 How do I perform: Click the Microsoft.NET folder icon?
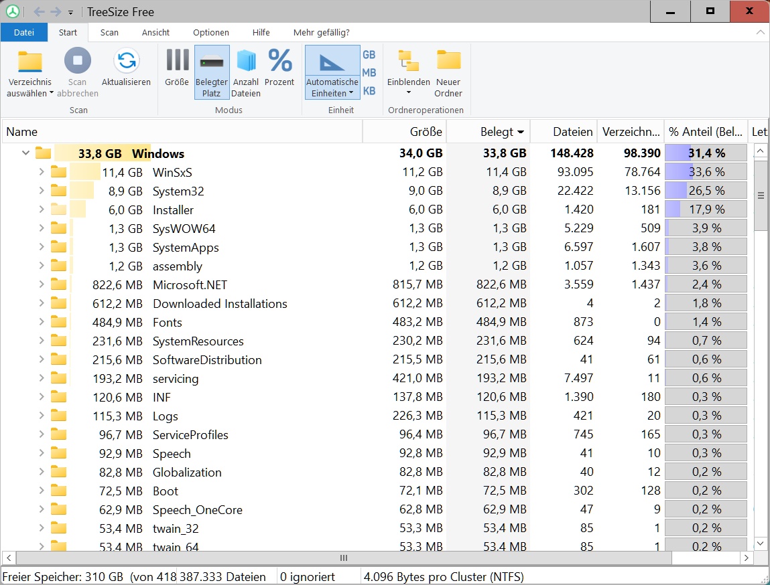(x=59, y=284)
